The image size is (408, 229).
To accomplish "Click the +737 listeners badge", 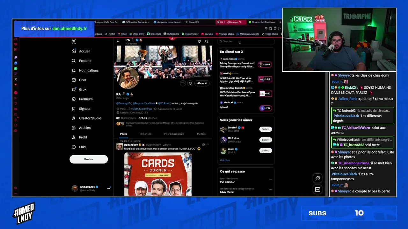I will pos(266,108).
